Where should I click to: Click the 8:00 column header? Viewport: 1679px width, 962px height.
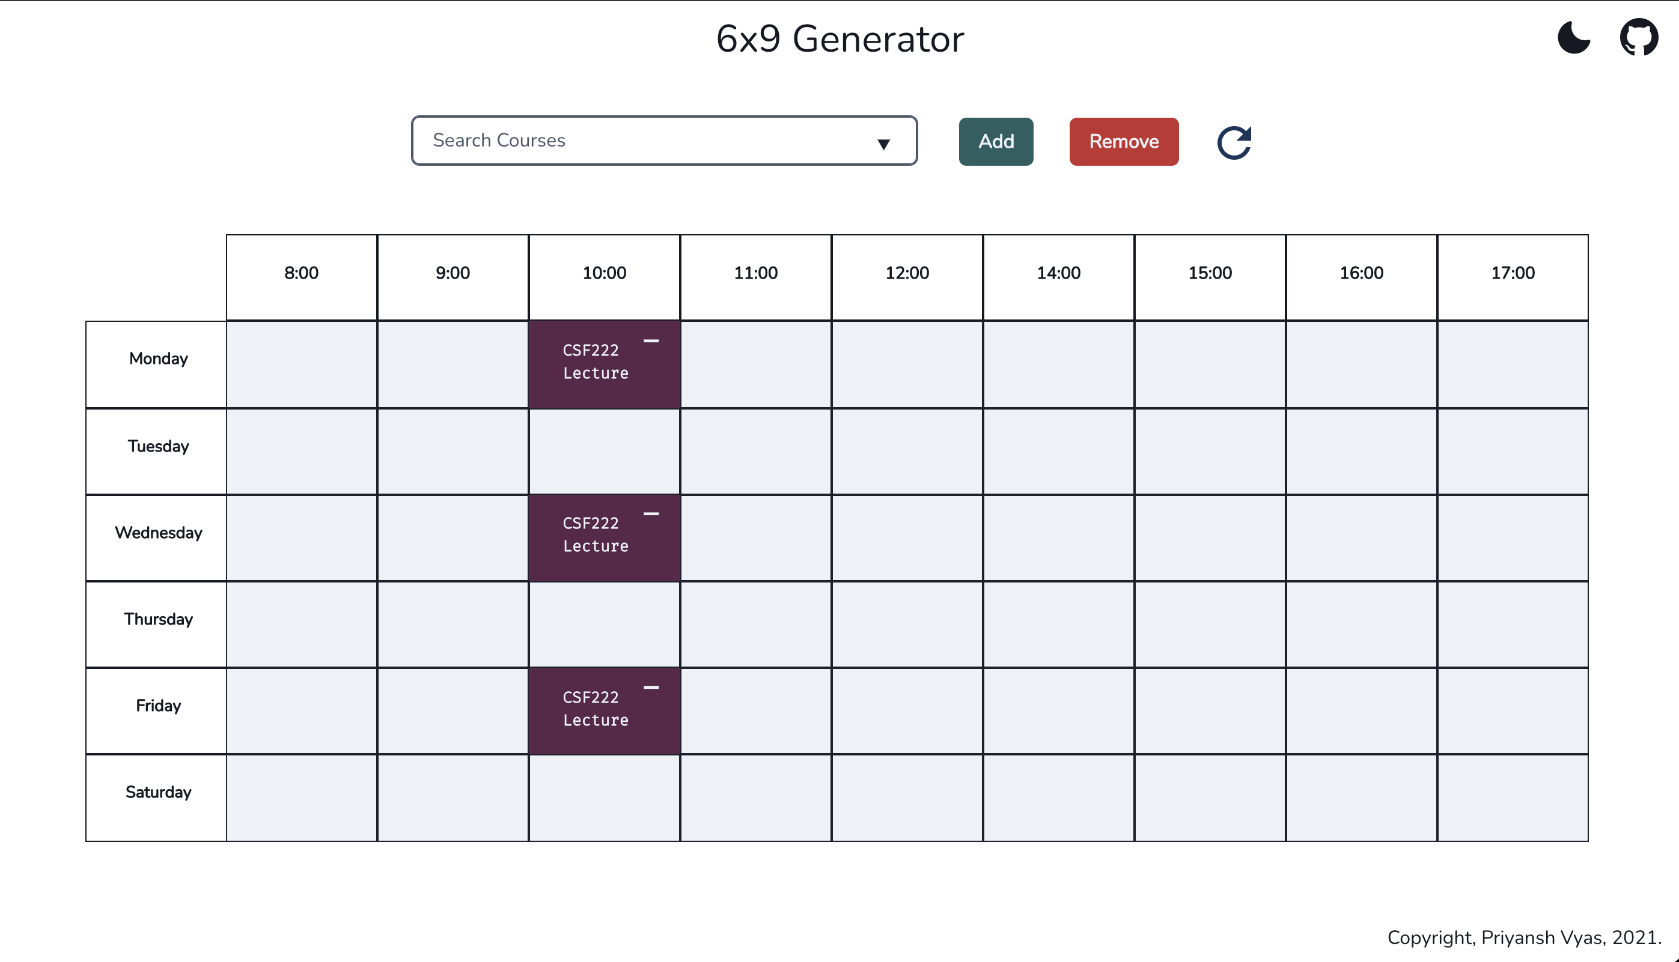click(300, 272)
